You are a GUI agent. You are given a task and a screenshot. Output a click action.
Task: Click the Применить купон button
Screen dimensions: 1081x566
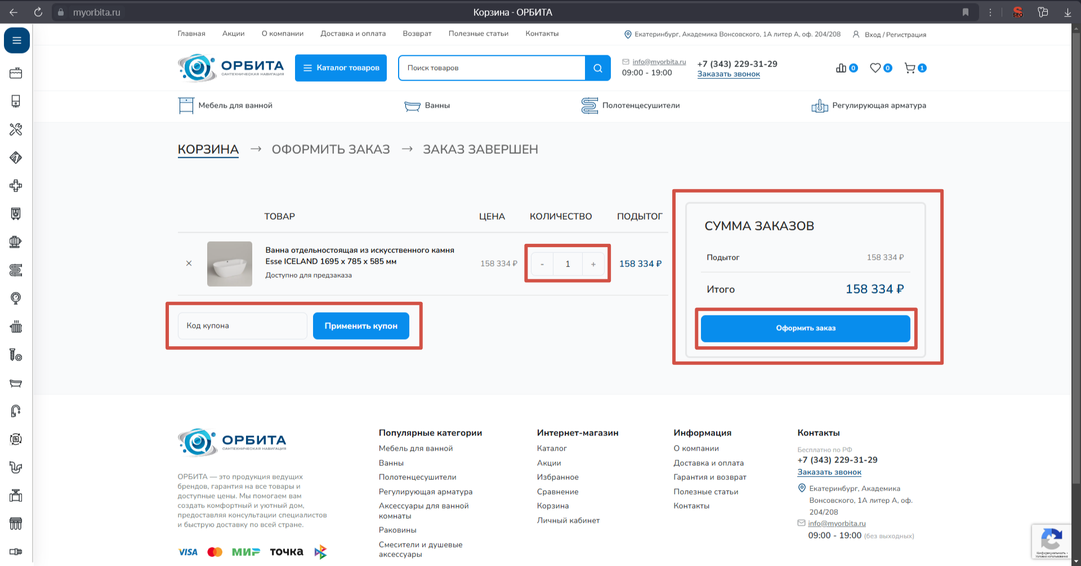[x=361, y=326]
